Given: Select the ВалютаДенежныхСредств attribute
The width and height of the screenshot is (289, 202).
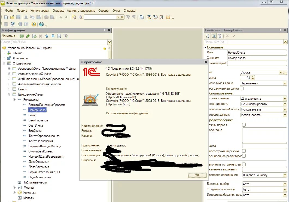Looking at the screenshot, I should click(x=47, y=105).
